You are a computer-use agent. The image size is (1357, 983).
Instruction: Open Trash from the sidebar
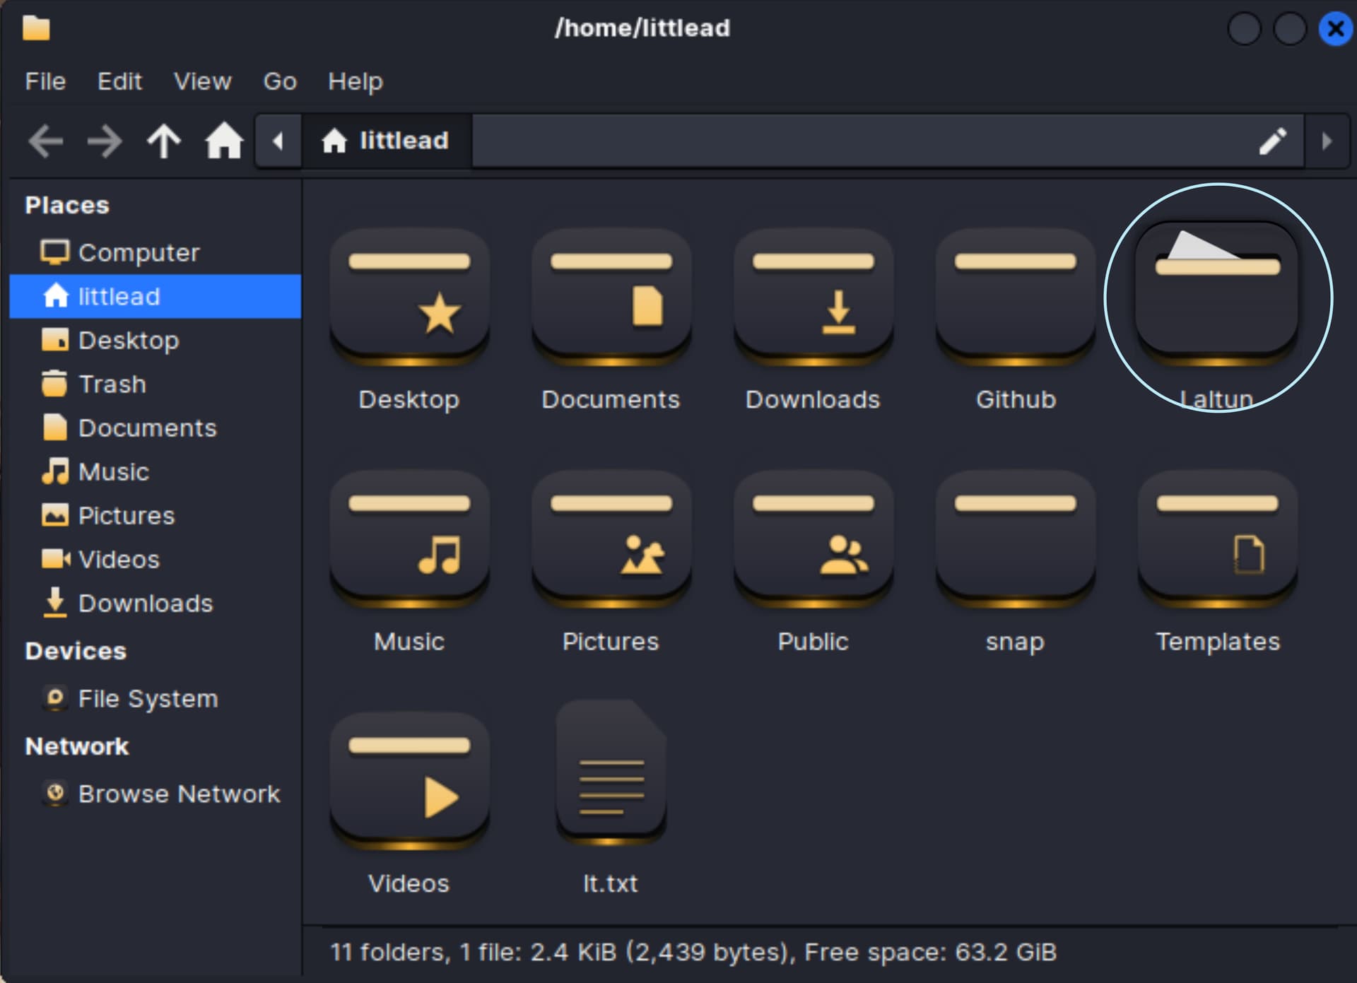155,384
